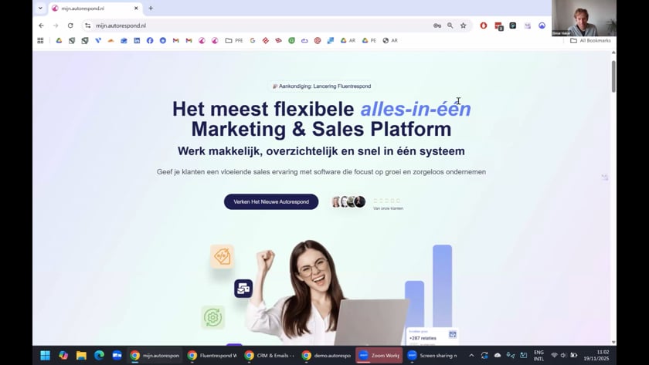This screenshot has width=649, height=365.
Task: Open the Google Drive AR bookmark
Action: click(x=348, y=40)
